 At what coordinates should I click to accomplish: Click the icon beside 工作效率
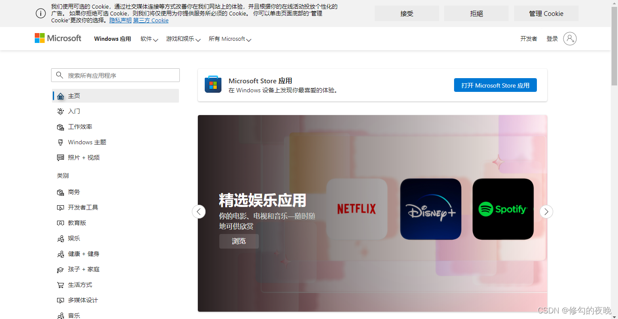[x=61, y=127]
